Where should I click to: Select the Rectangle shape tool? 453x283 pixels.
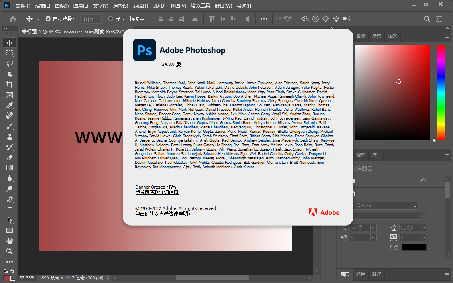pos(9,230)
